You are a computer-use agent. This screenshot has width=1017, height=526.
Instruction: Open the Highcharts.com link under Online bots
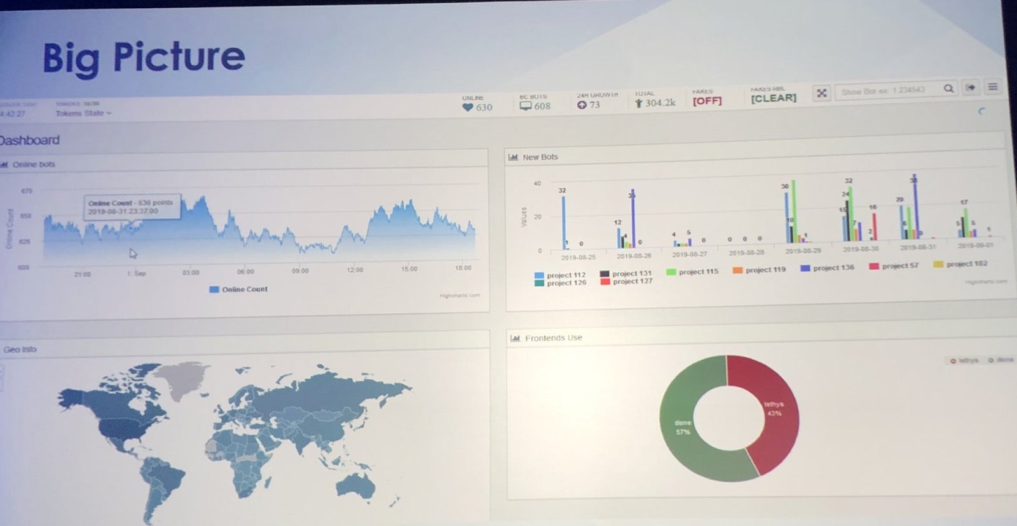pyautogui.click(x=459, y=296)
